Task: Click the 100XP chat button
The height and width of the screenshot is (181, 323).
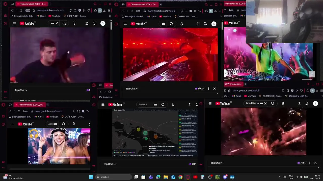Action: coord(200,88)
